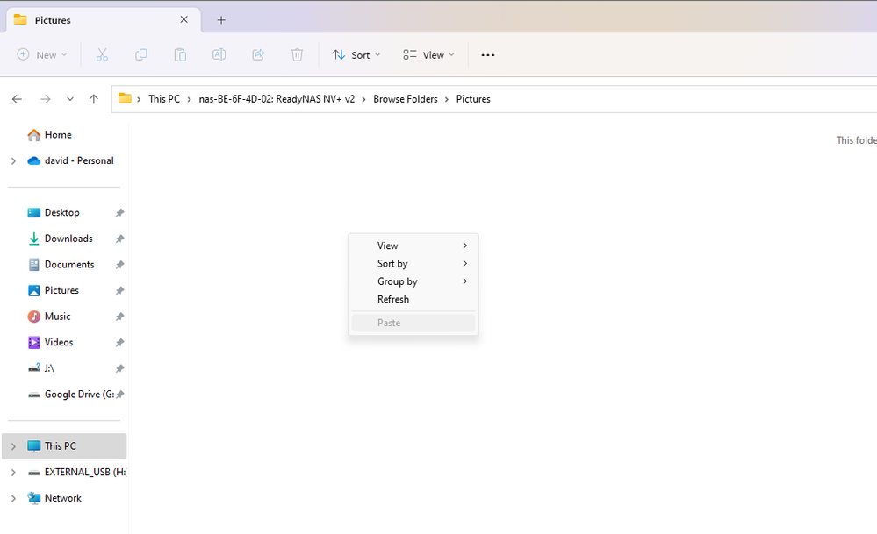The width and height of the screenshot is (877, 534).
Task: Click the Copy icon in toolbar
Action: (x=141, y=55)
